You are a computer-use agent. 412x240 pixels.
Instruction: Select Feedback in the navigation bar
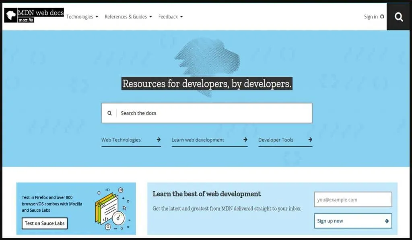pos(168,17)
